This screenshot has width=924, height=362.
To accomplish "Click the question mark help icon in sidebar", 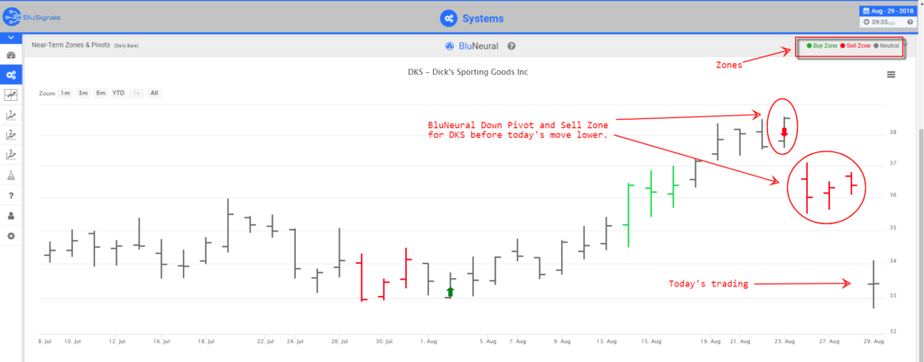I will pos(11,195).
